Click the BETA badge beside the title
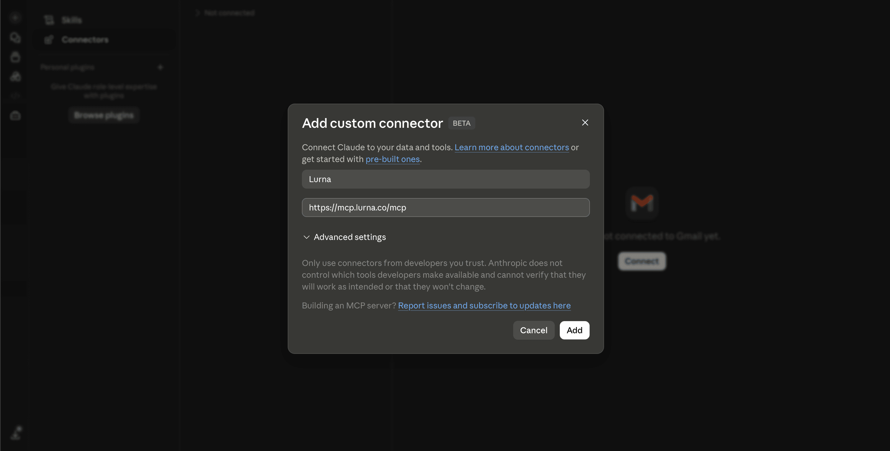Screen dimensions: 890x451 [x=462, y=123]
